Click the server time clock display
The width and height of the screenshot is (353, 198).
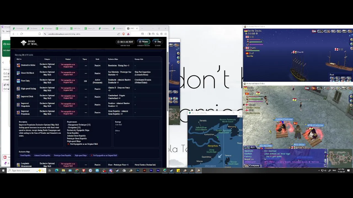[x=125, y=42]
